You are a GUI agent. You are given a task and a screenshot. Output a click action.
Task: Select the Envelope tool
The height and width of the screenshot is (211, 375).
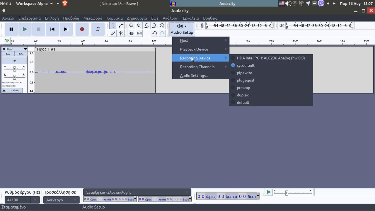click(121, 26)
